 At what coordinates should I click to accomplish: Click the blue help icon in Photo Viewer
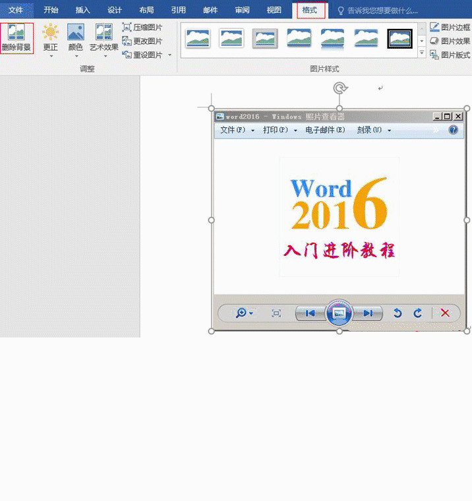click(x=453, y=130)
